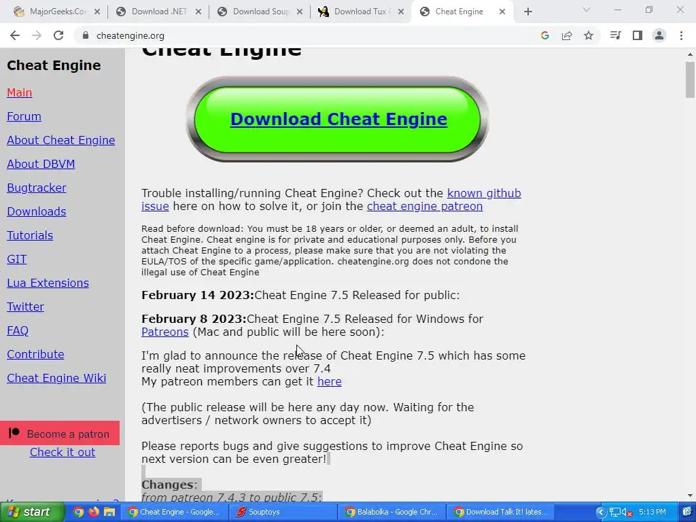Image resolution: width=696 pixels, height=522 pixels.
Task: Click the padlock site info icon
Action: coord(86,35)
